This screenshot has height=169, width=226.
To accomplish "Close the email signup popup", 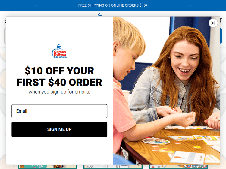I will (x=213, y=23).
